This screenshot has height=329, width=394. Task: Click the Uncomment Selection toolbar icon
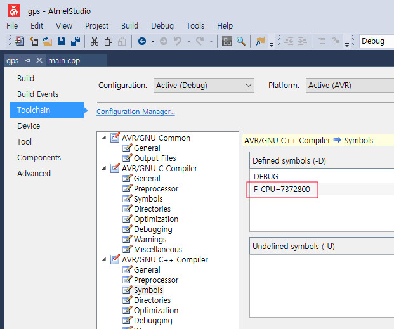[x=336, y=41]
